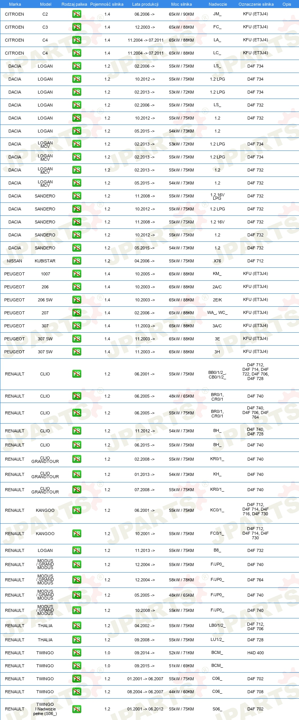This screenshot has height=720, width=299.
Task: Select the 09.2014 -> production date cell
Action: tap(145, 653)
